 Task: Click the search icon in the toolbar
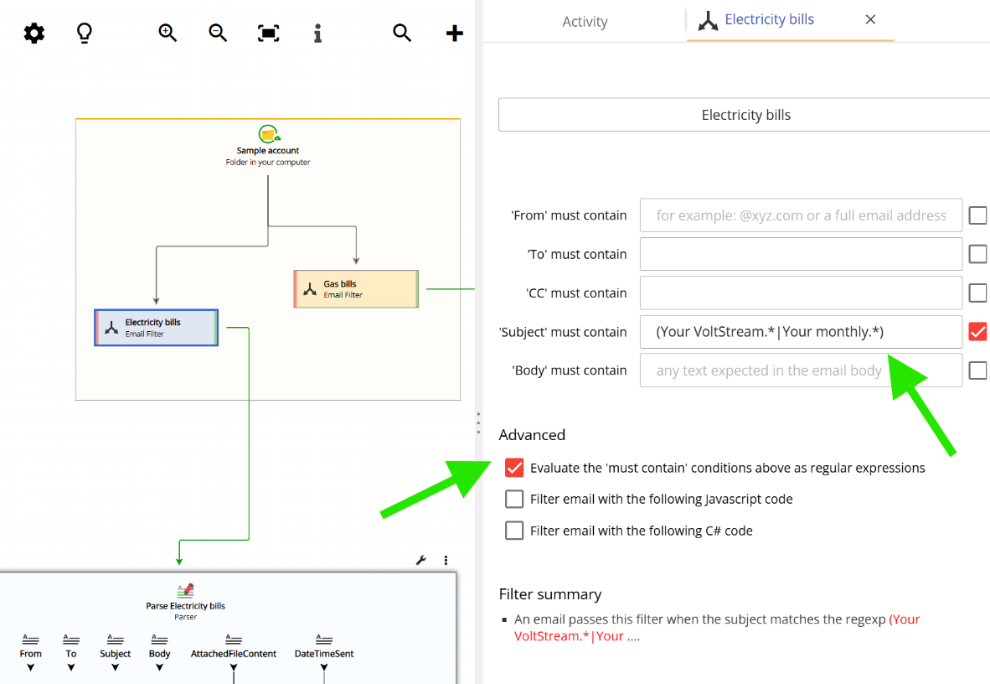pos(401,33)
